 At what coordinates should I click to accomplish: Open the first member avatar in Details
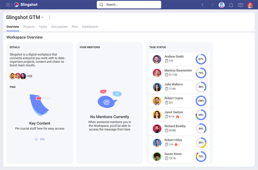13,76
